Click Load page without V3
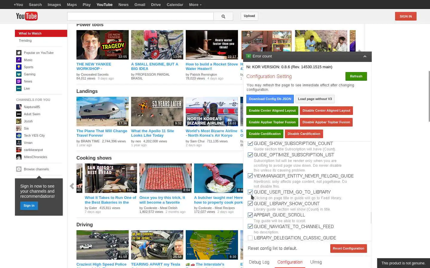 point(315,99)
